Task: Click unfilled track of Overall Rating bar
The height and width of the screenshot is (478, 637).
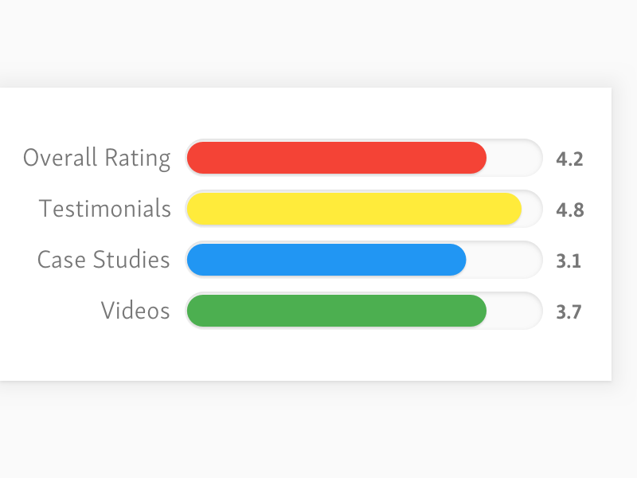Action: [513, 158]
